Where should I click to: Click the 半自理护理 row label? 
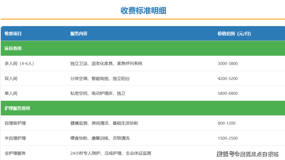(x=15, y=138)
